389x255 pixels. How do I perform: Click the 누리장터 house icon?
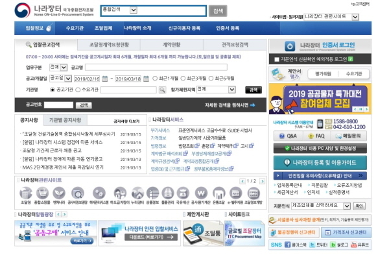137,193
